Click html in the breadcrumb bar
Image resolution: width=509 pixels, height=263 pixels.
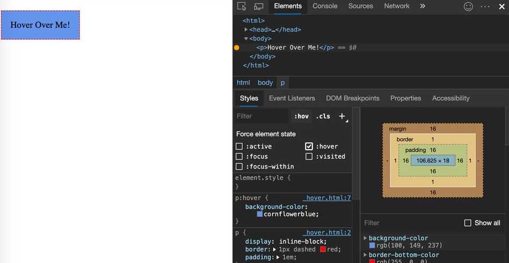[243, 83]
